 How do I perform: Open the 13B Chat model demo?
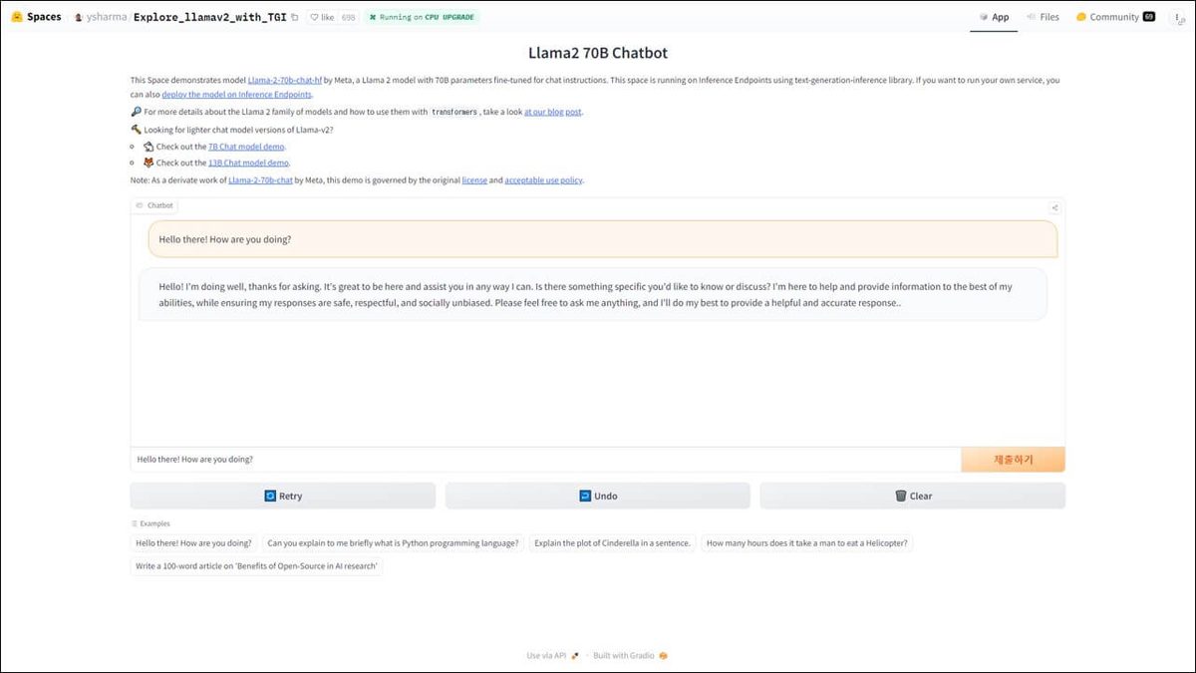249,163
